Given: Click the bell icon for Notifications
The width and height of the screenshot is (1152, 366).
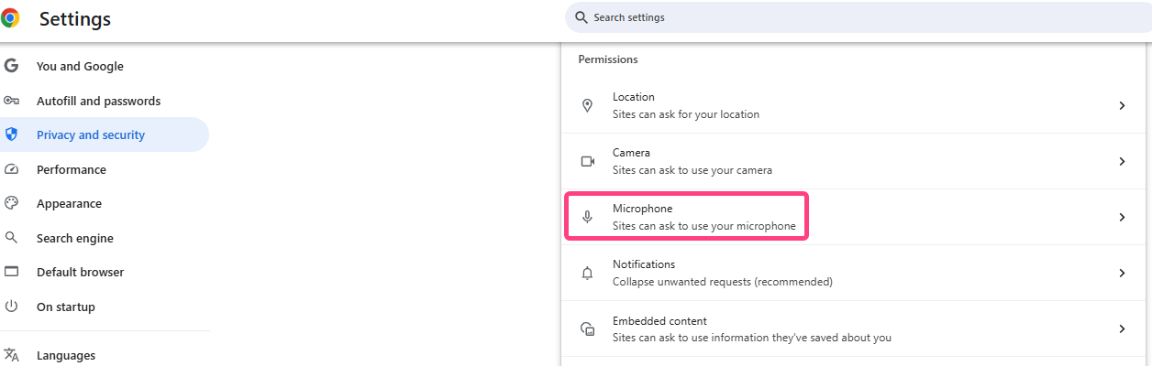Looking at the screenshot, I should click(588, 273).
